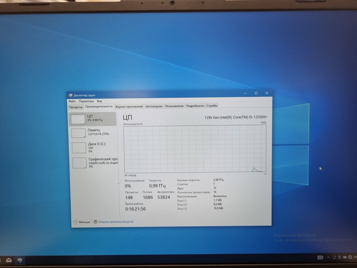Click the handles count '53824'
The height and width of the screenshot is (268, 357).
pos(164,197)
